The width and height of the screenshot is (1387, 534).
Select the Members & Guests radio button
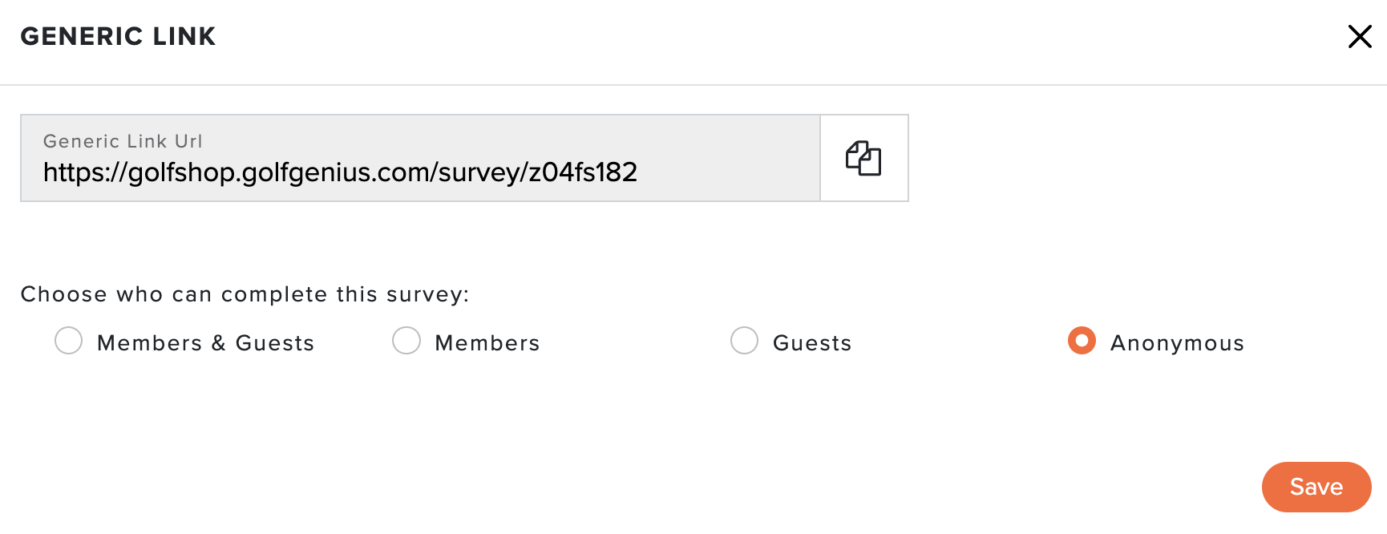point(68,341)
